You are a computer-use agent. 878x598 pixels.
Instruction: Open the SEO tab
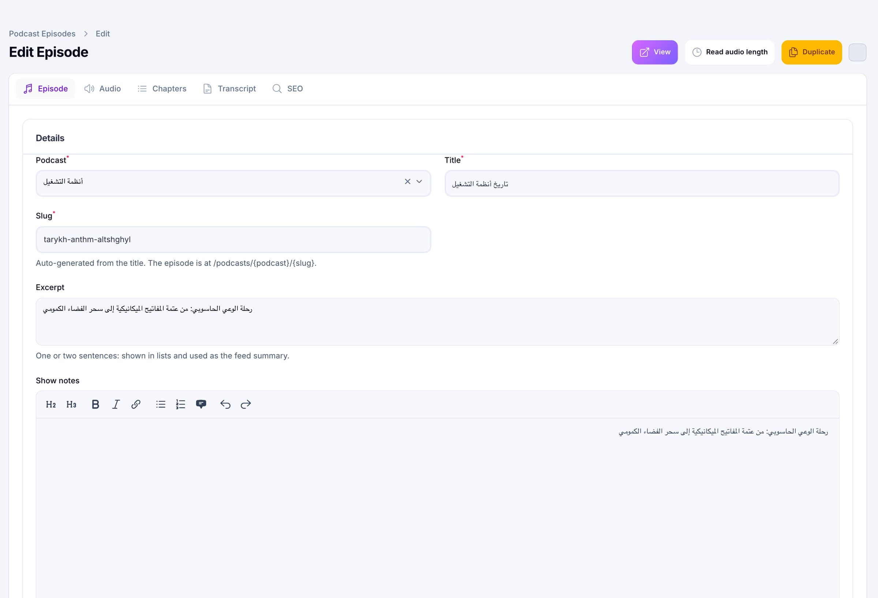tap(288, 89)
